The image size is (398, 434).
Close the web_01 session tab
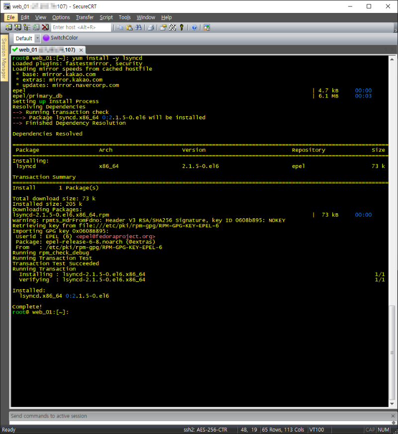tap(81, 50)
